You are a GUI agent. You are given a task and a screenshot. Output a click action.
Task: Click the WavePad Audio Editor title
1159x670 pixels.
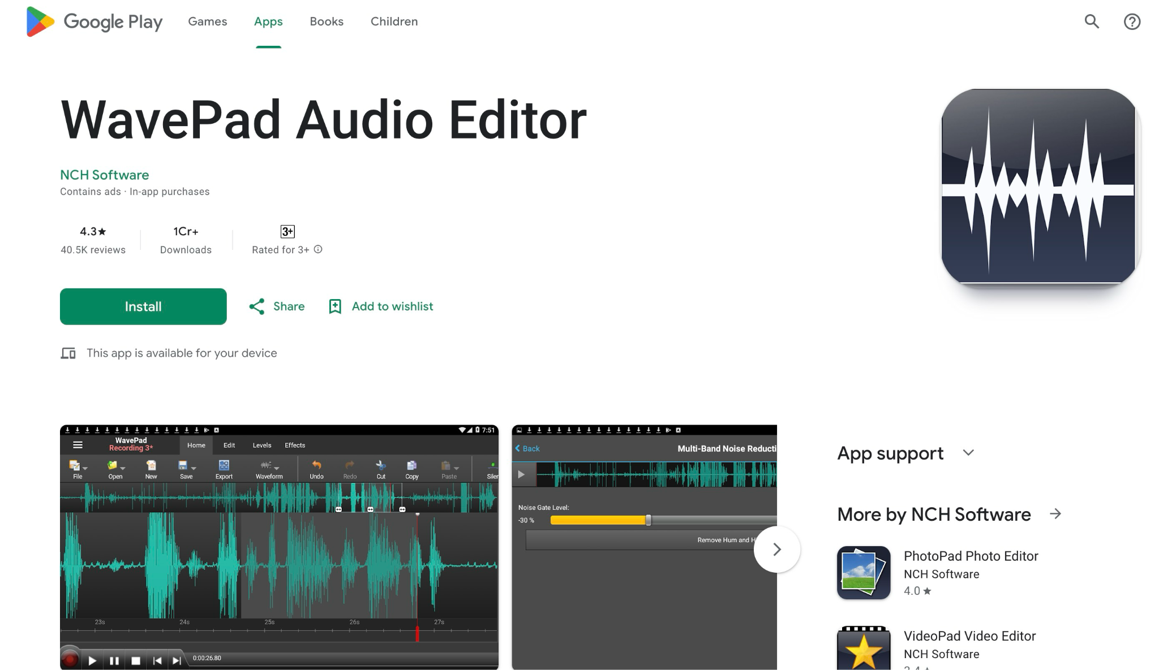(x=324, y=120)
